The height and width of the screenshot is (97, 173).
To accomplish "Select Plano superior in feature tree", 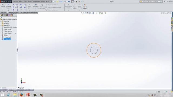I will pos(8,31).
